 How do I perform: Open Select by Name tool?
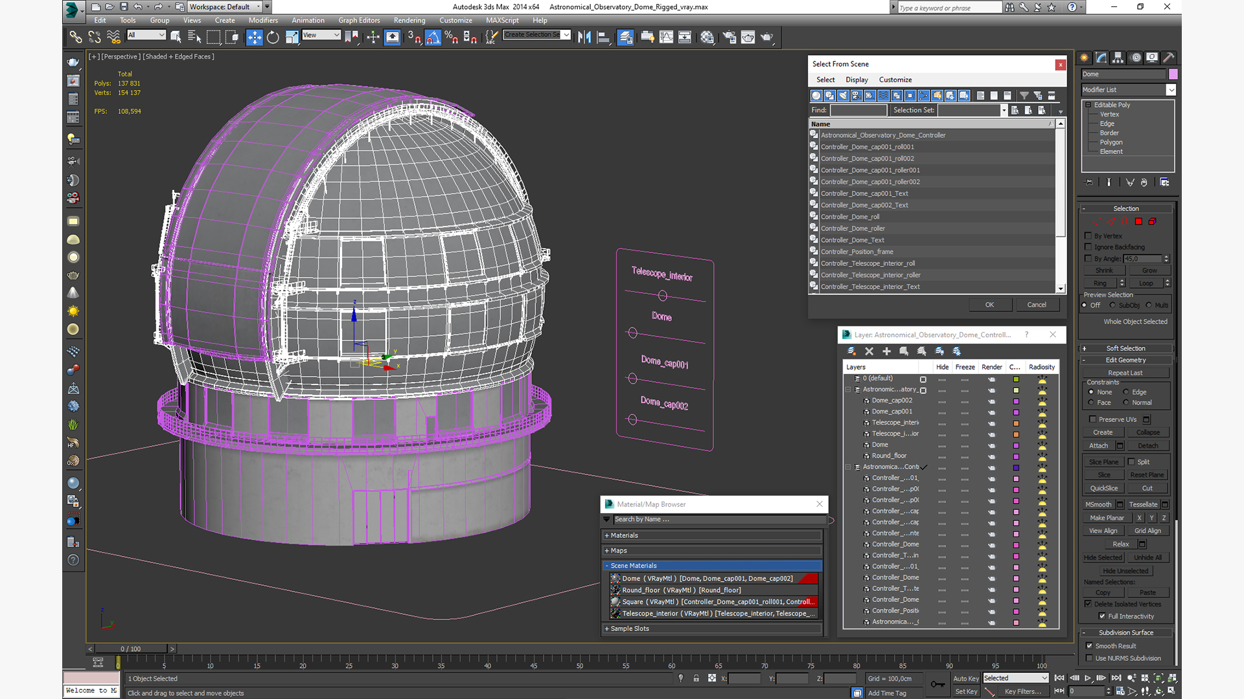tap(194, 37)
